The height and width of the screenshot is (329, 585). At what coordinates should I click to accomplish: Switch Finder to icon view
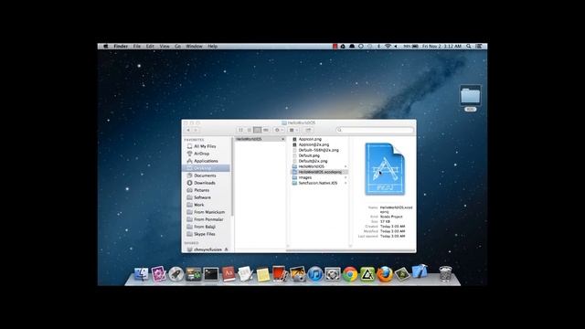tap(240, 130)
